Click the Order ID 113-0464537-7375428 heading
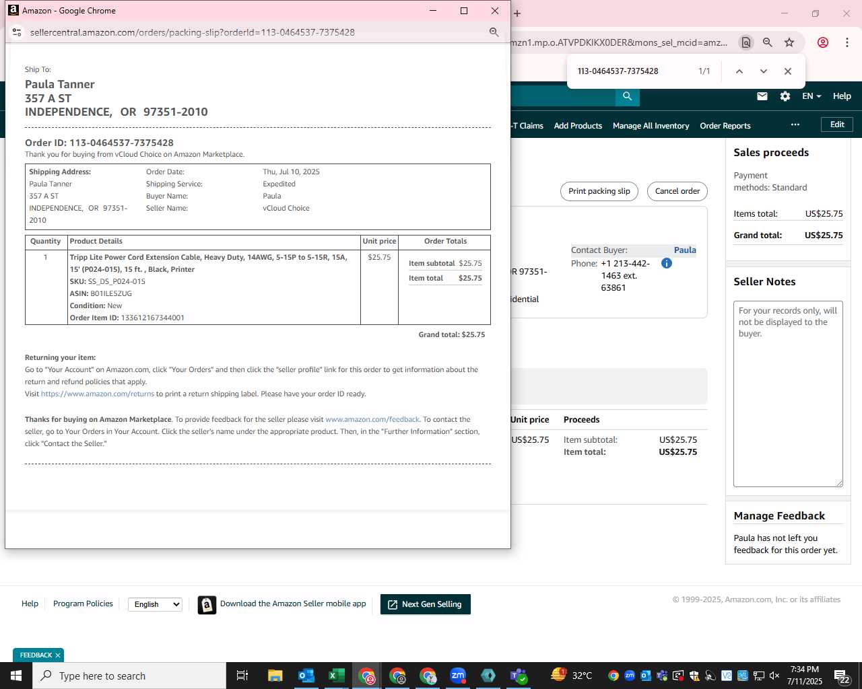 [x=99, y=143]
